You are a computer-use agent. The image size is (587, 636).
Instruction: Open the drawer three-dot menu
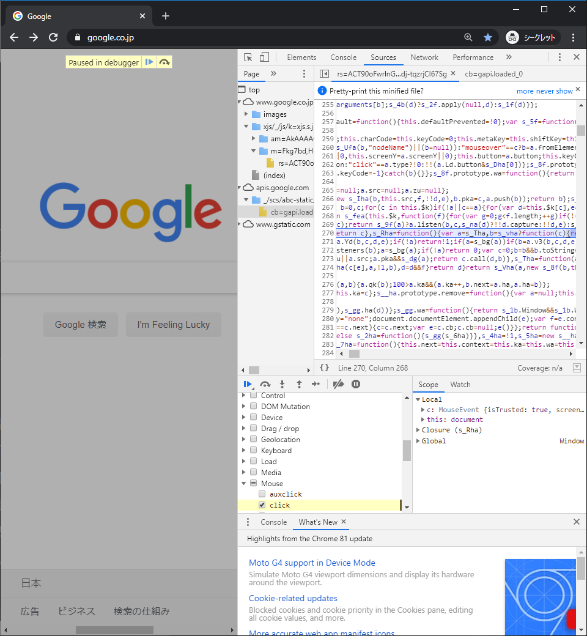[248, 522]
